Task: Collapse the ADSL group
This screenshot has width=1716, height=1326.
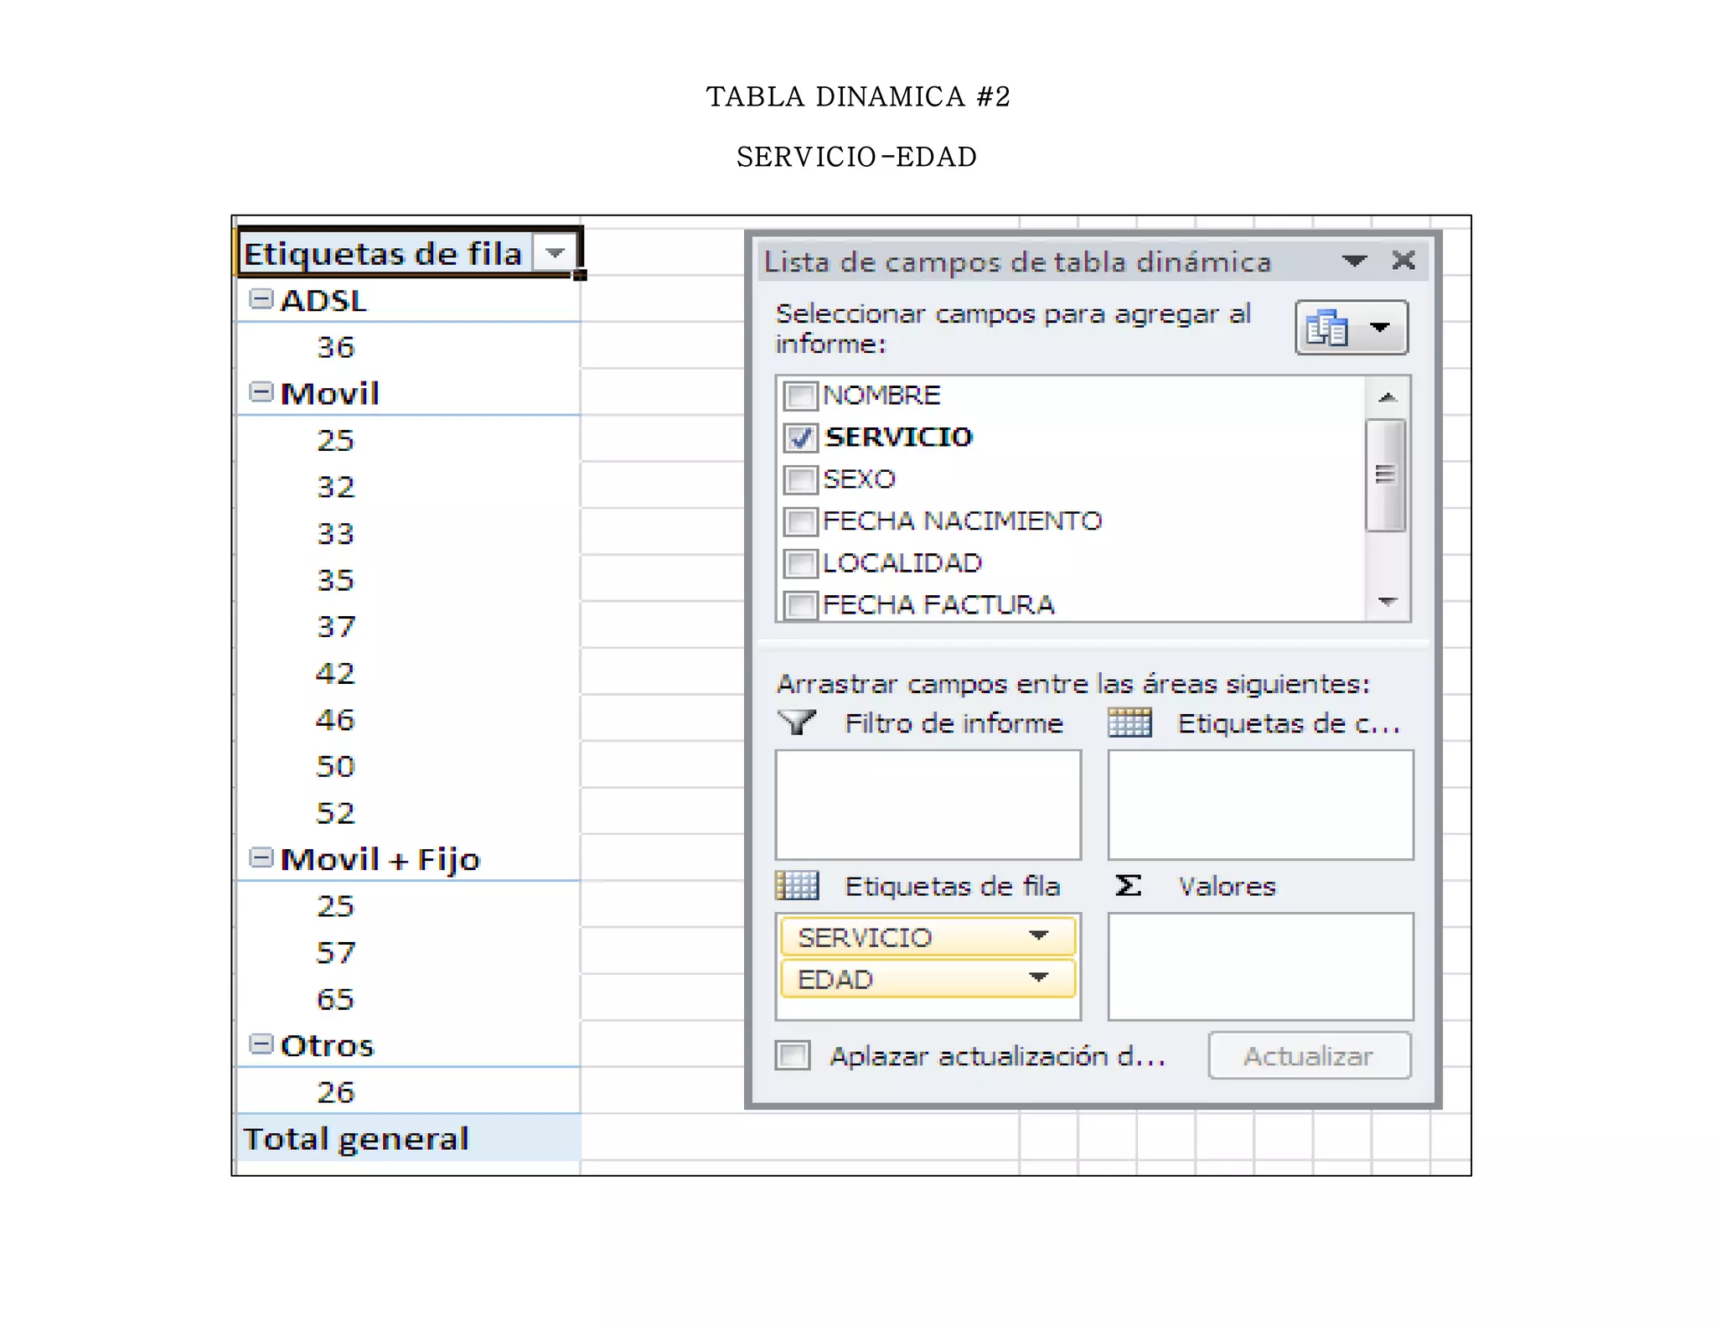Action: pyautogui.click(x=261, y=299)
